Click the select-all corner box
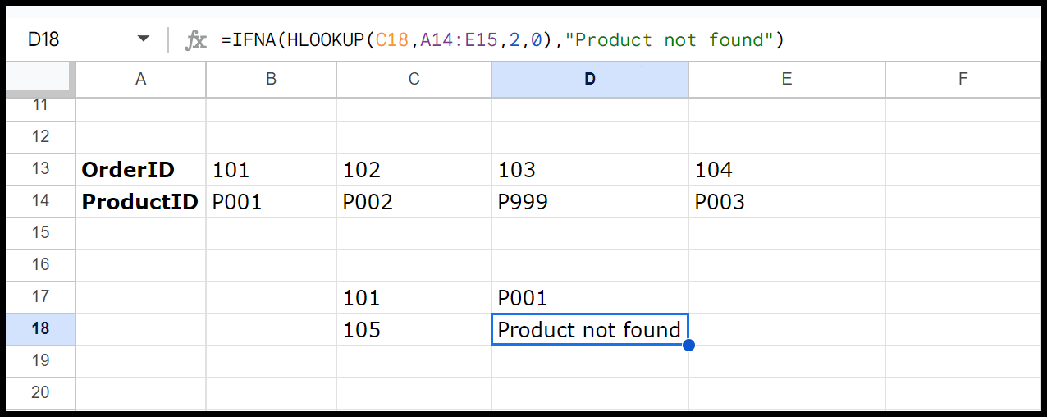This screenshot has height=417, width=1047. (39, 79)
